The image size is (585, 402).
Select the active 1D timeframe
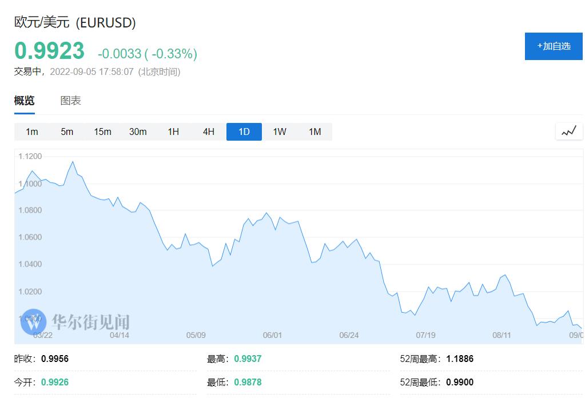pos(244,132)
